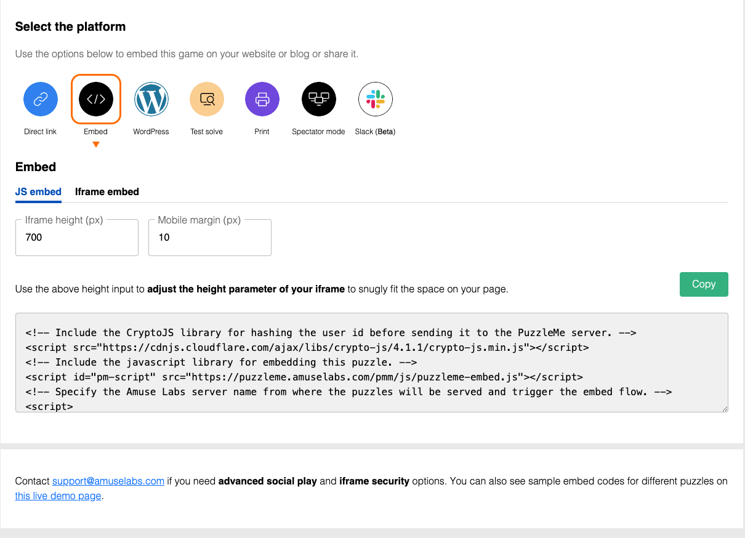Switch to the Iframe embed tab
The height and width of the screenshot is (538, 745).
tap(107, 191)
